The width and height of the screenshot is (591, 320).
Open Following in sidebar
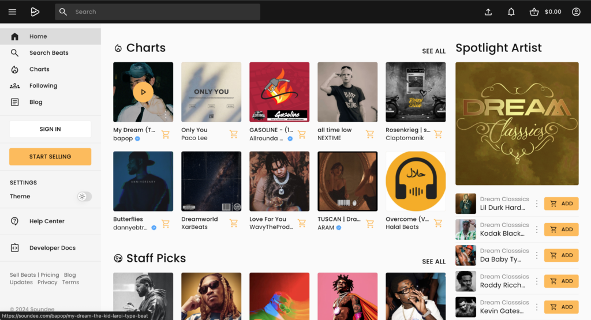click(x=43, y=86)
